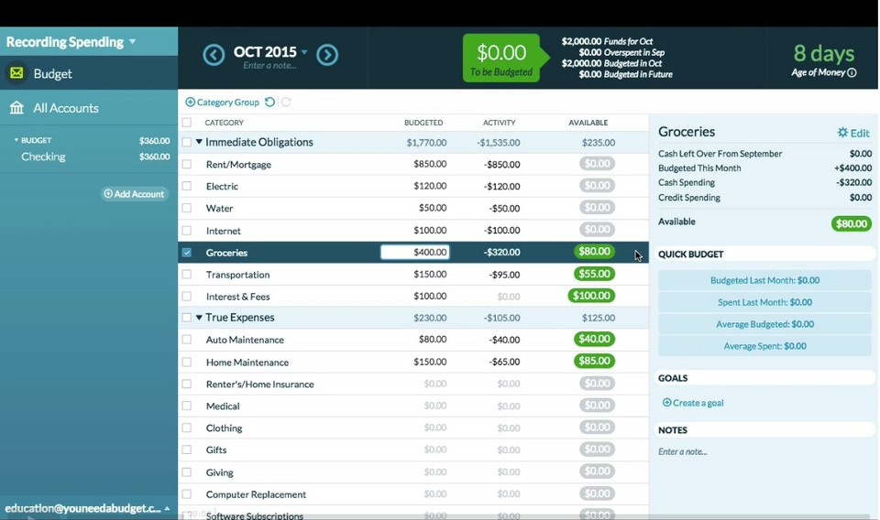Open the education@youneedabudget account menu
Image resolution: width=880 pixels, height=520 pixels.
88,508
